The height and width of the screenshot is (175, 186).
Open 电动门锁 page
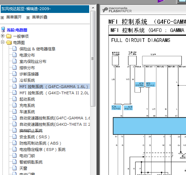click(x=27, y=156)
